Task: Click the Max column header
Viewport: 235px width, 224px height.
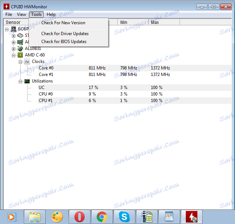Action: 164,22
